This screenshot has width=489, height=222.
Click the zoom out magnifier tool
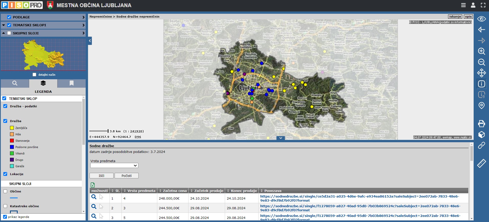(481, 62)
